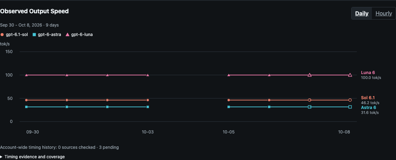Toggle gpt-6-luna legend series
396x160 pixels.
(x=79, y=35)
